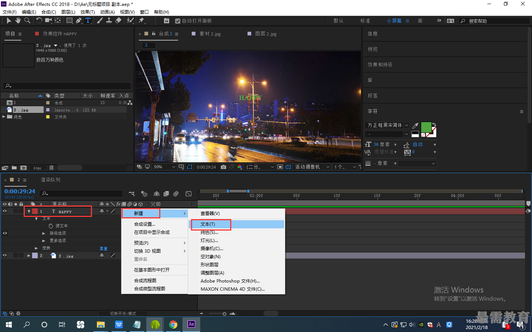Hide the 2.jpg layer with its eye icon
The image size is (532, 332).
pos(5,255)
